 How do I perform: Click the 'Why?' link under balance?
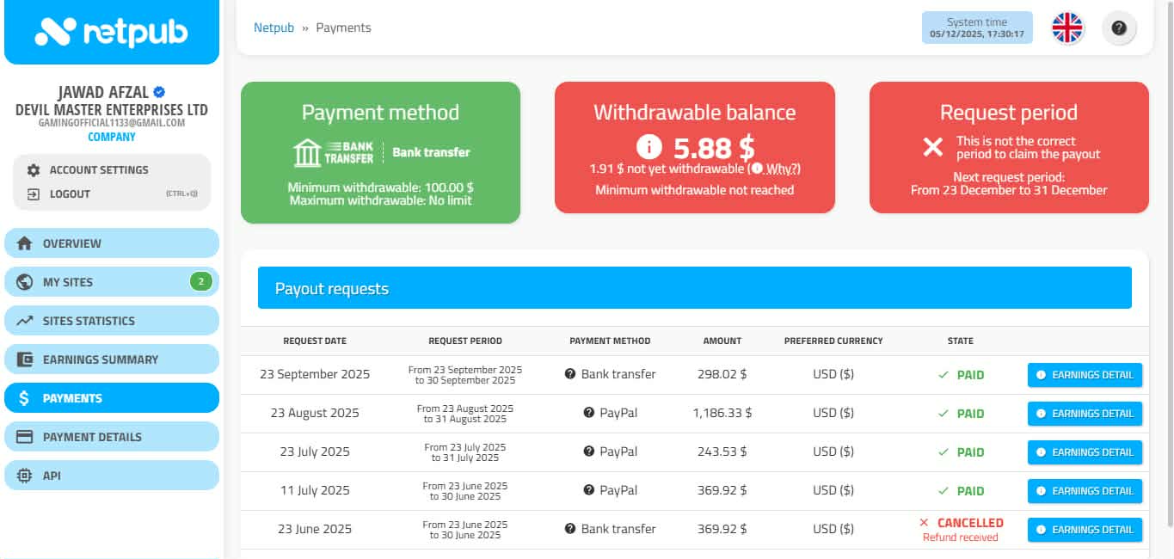coord(783,169)
